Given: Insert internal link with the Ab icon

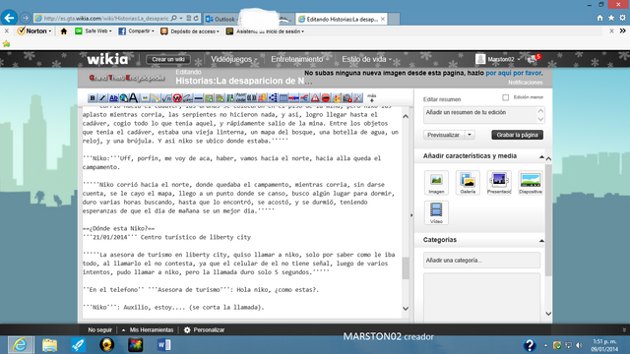Looking at the screenshot, I should click(x=114, y=98).
